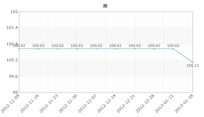
Task: Click the 102 y-axis maximum label
Action: coord(14,12)
